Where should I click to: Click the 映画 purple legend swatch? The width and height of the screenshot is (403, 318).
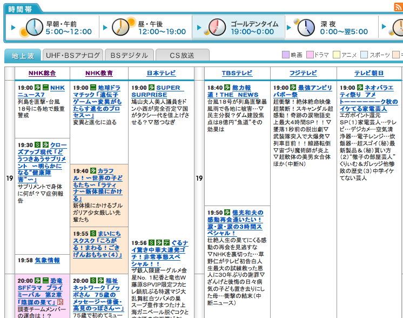point(286,55)
